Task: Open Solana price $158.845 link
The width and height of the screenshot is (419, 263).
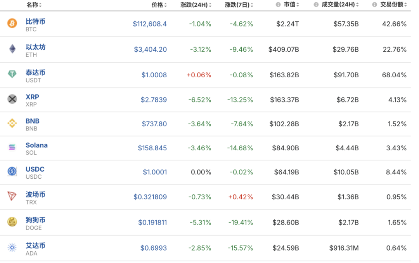Action: click(x=152, y=148)
